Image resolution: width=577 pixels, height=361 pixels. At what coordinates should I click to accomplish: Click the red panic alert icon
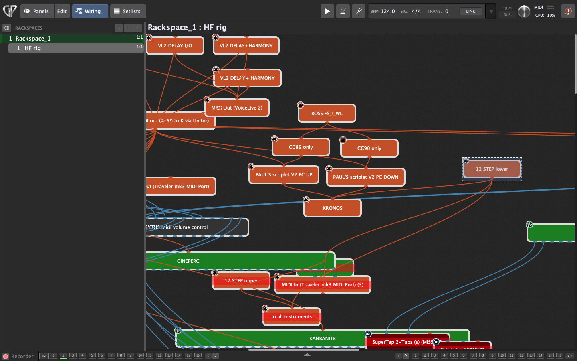coord(568,11)
